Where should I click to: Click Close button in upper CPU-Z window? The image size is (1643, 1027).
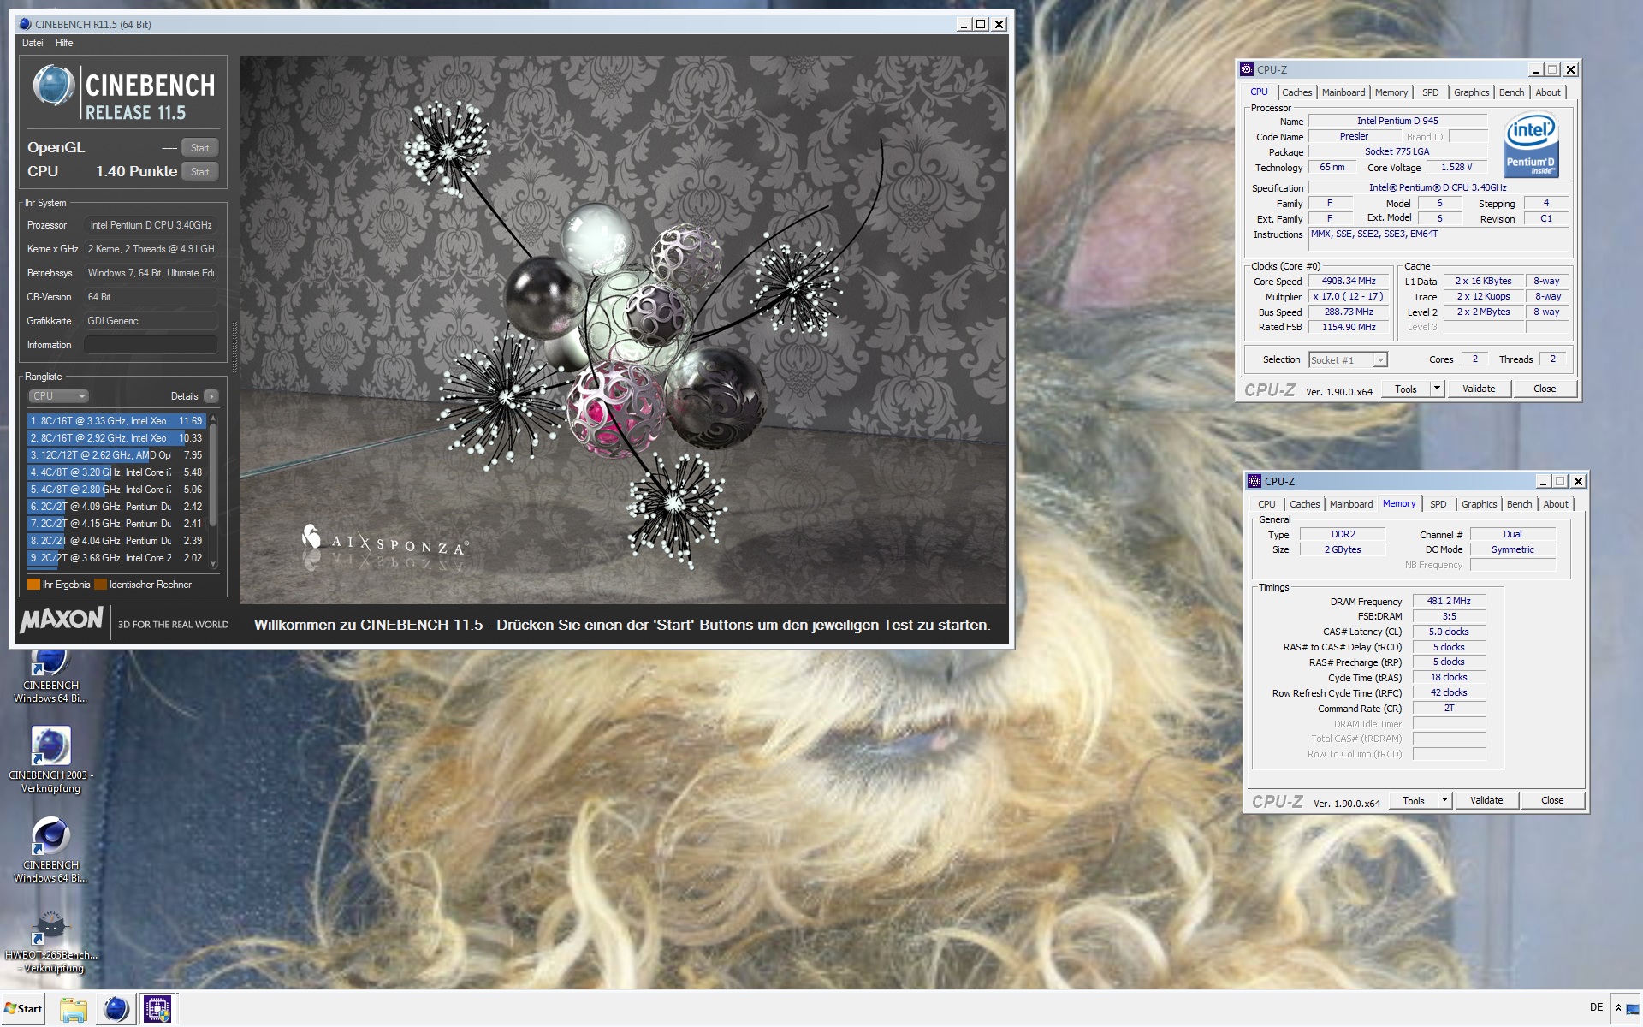pos(1545,389)
